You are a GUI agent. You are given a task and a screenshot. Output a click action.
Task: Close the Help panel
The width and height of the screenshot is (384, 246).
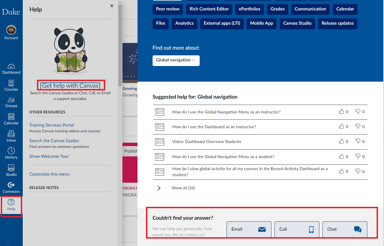coord(112,6)
